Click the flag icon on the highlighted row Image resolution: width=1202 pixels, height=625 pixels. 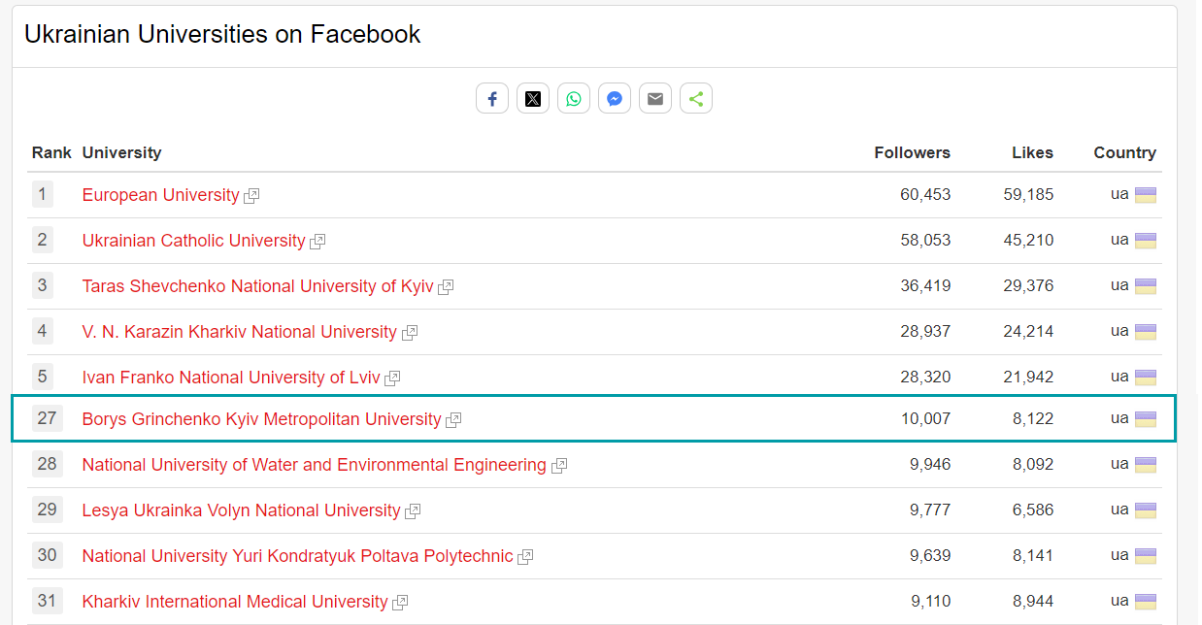(x=1146, y=418)
